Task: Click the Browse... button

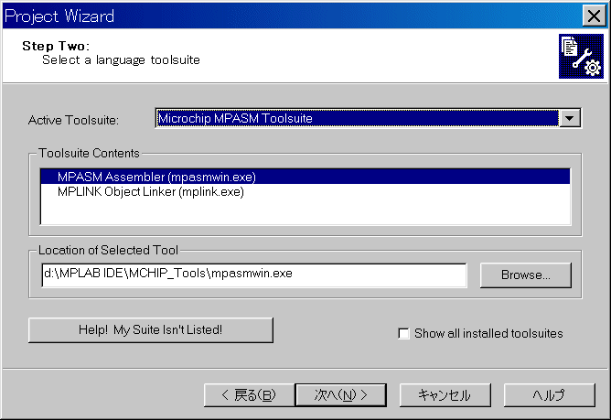Action: 526,275
